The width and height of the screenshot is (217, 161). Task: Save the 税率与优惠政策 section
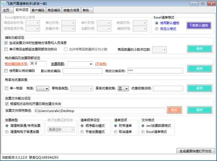coord(200,88)
